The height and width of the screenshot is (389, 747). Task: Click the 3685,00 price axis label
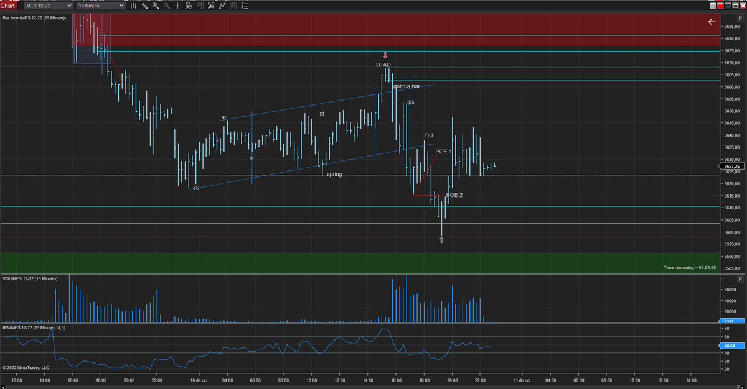click(732, 26)
